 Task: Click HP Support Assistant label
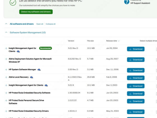[x=140, y=3]
